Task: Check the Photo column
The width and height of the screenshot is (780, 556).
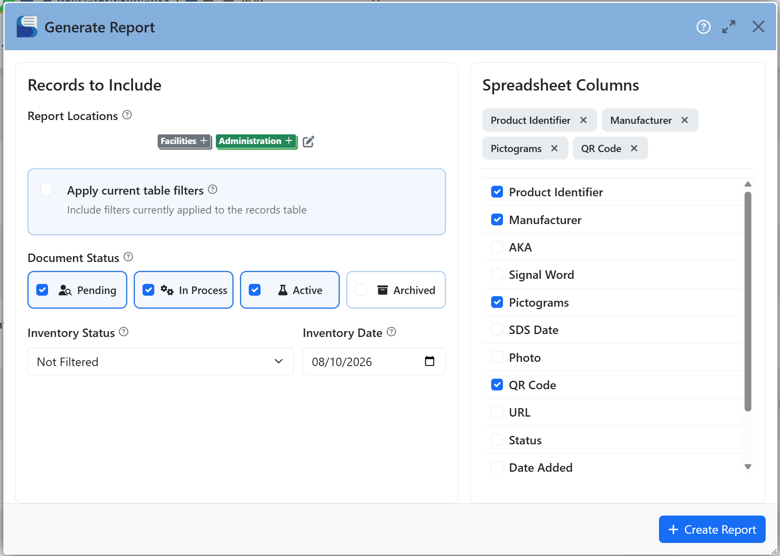Action: coord(497,357)
